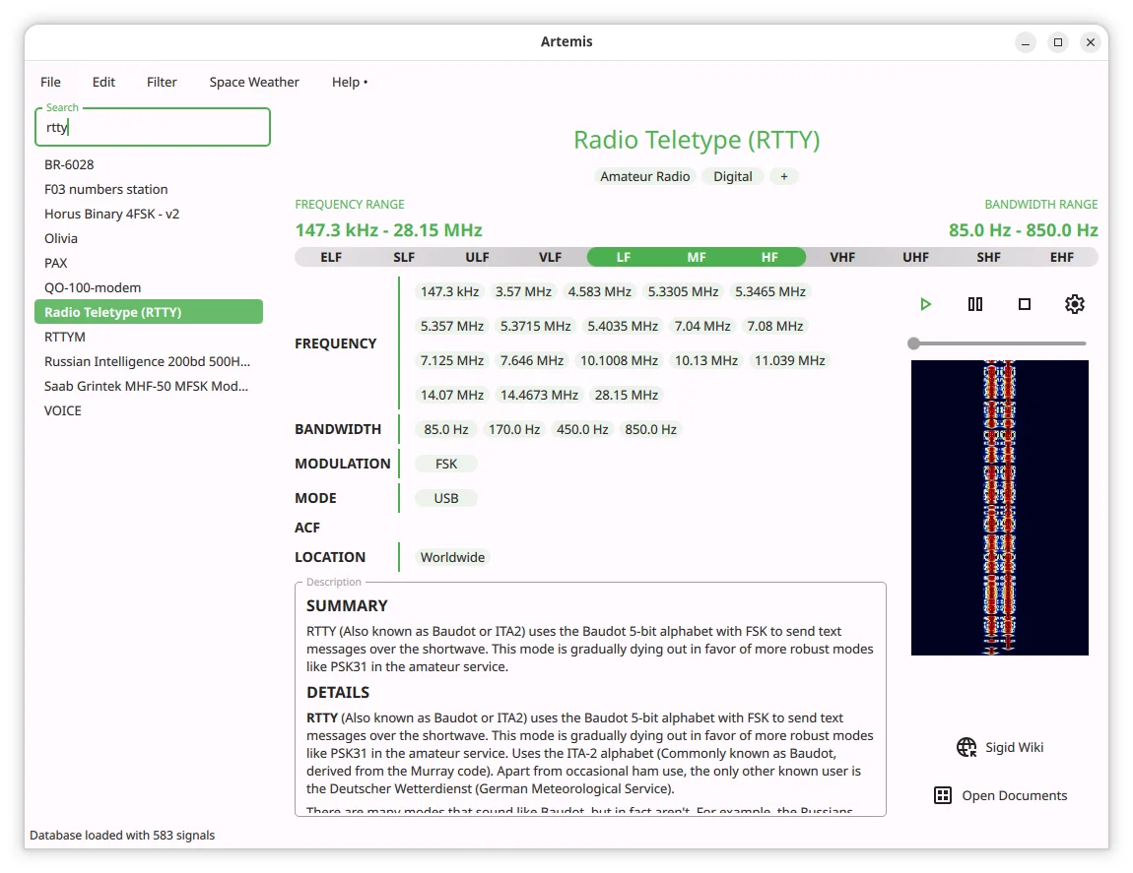Click the FSK modulation chip
Image resolution: width=1133 pixels, height=873 pixels.
(x=446, y=464)
